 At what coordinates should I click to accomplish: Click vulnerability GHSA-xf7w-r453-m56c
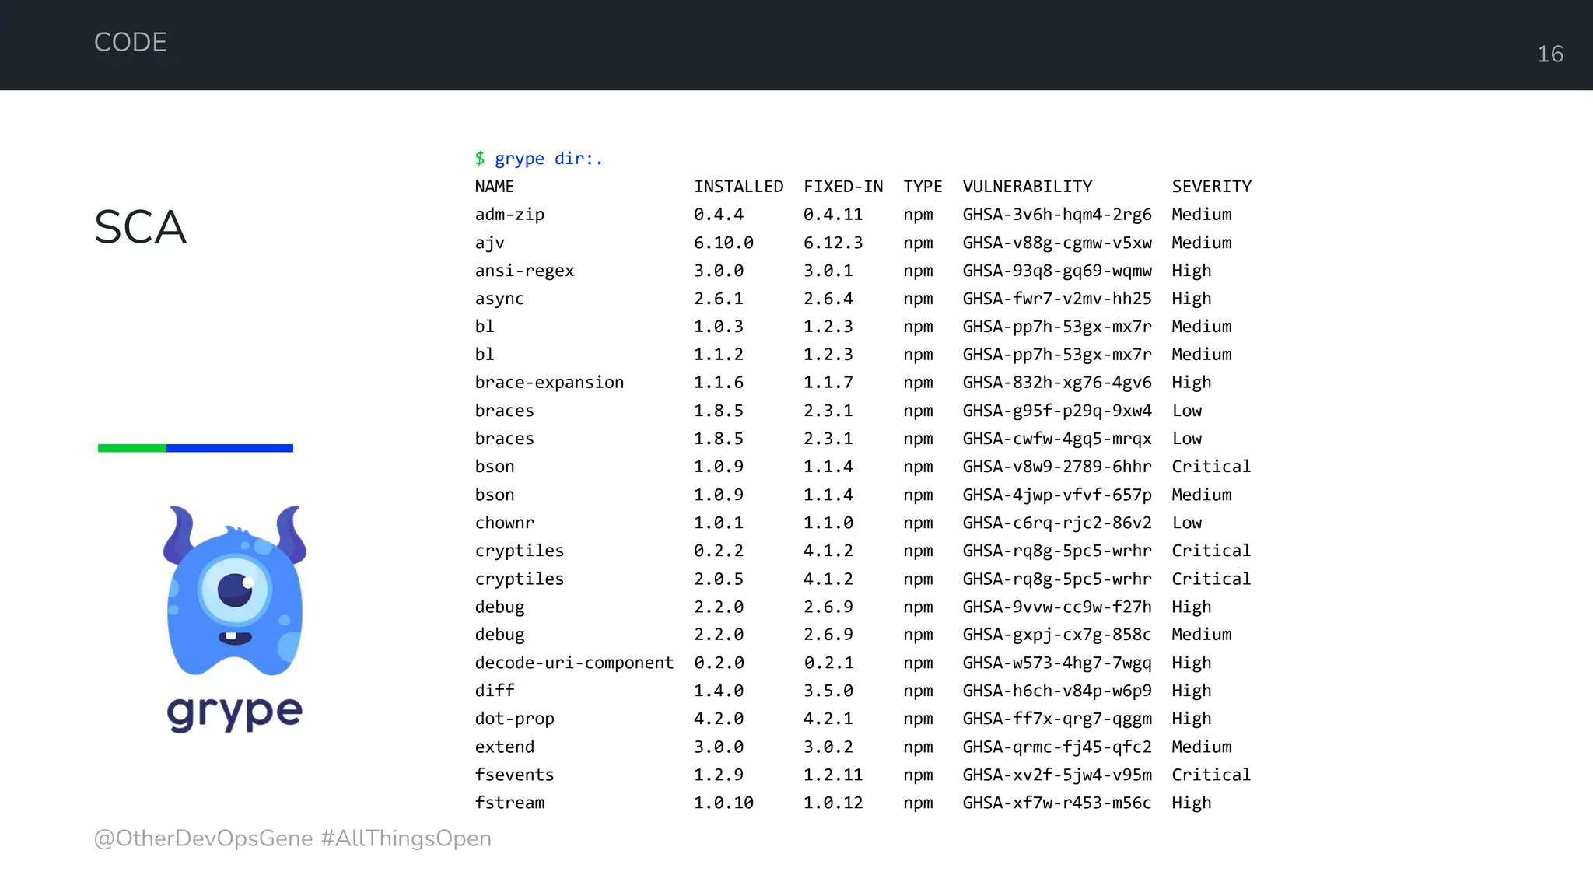click(x=1057, y=803)
